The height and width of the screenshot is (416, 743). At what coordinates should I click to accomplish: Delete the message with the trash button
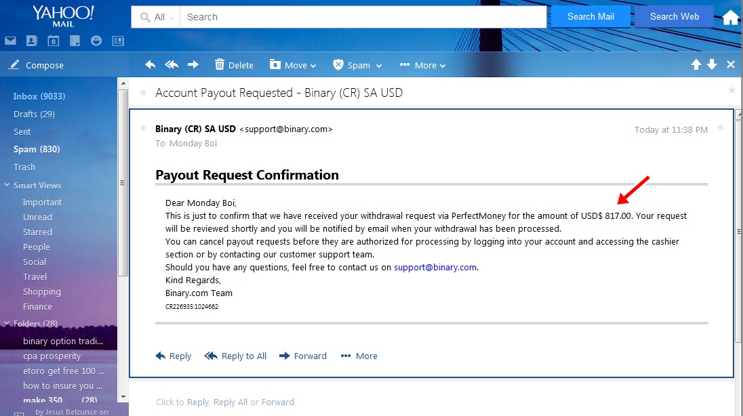(234, 65)
